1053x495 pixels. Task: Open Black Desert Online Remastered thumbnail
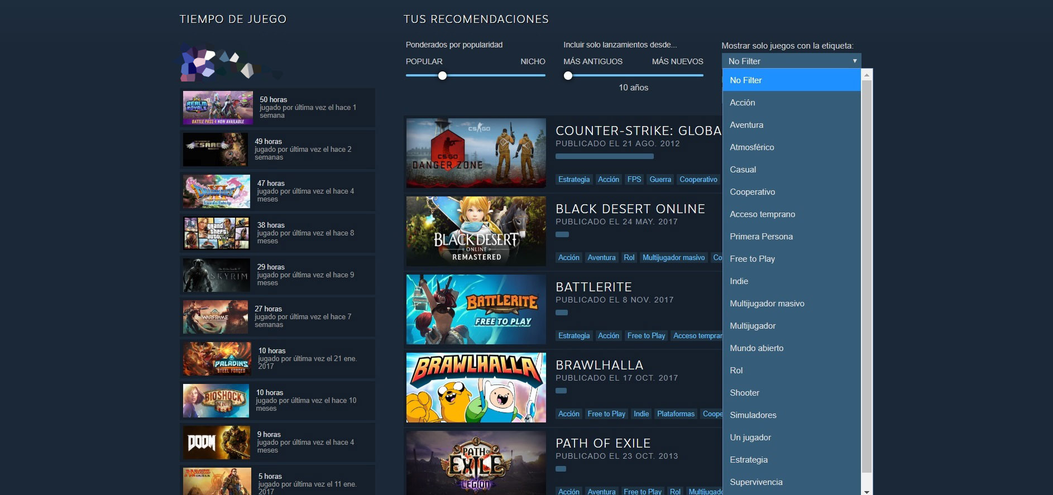click(x=476, y=231)
